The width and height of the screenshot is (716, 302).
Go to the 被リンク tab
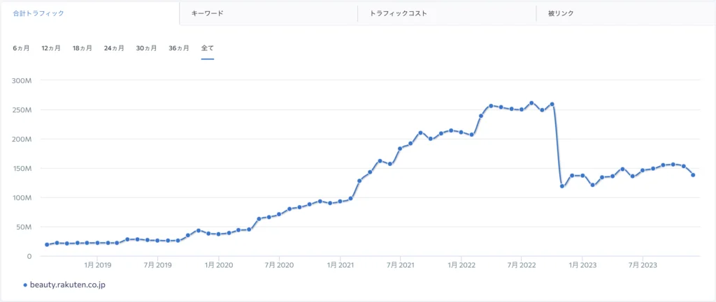point(561,13)
